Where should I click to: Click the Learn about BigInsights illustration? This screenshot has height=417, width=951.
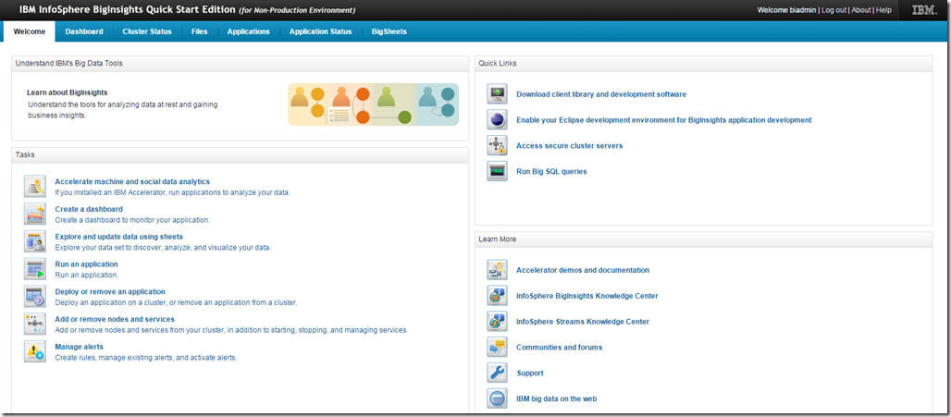(x=374, y=104)
